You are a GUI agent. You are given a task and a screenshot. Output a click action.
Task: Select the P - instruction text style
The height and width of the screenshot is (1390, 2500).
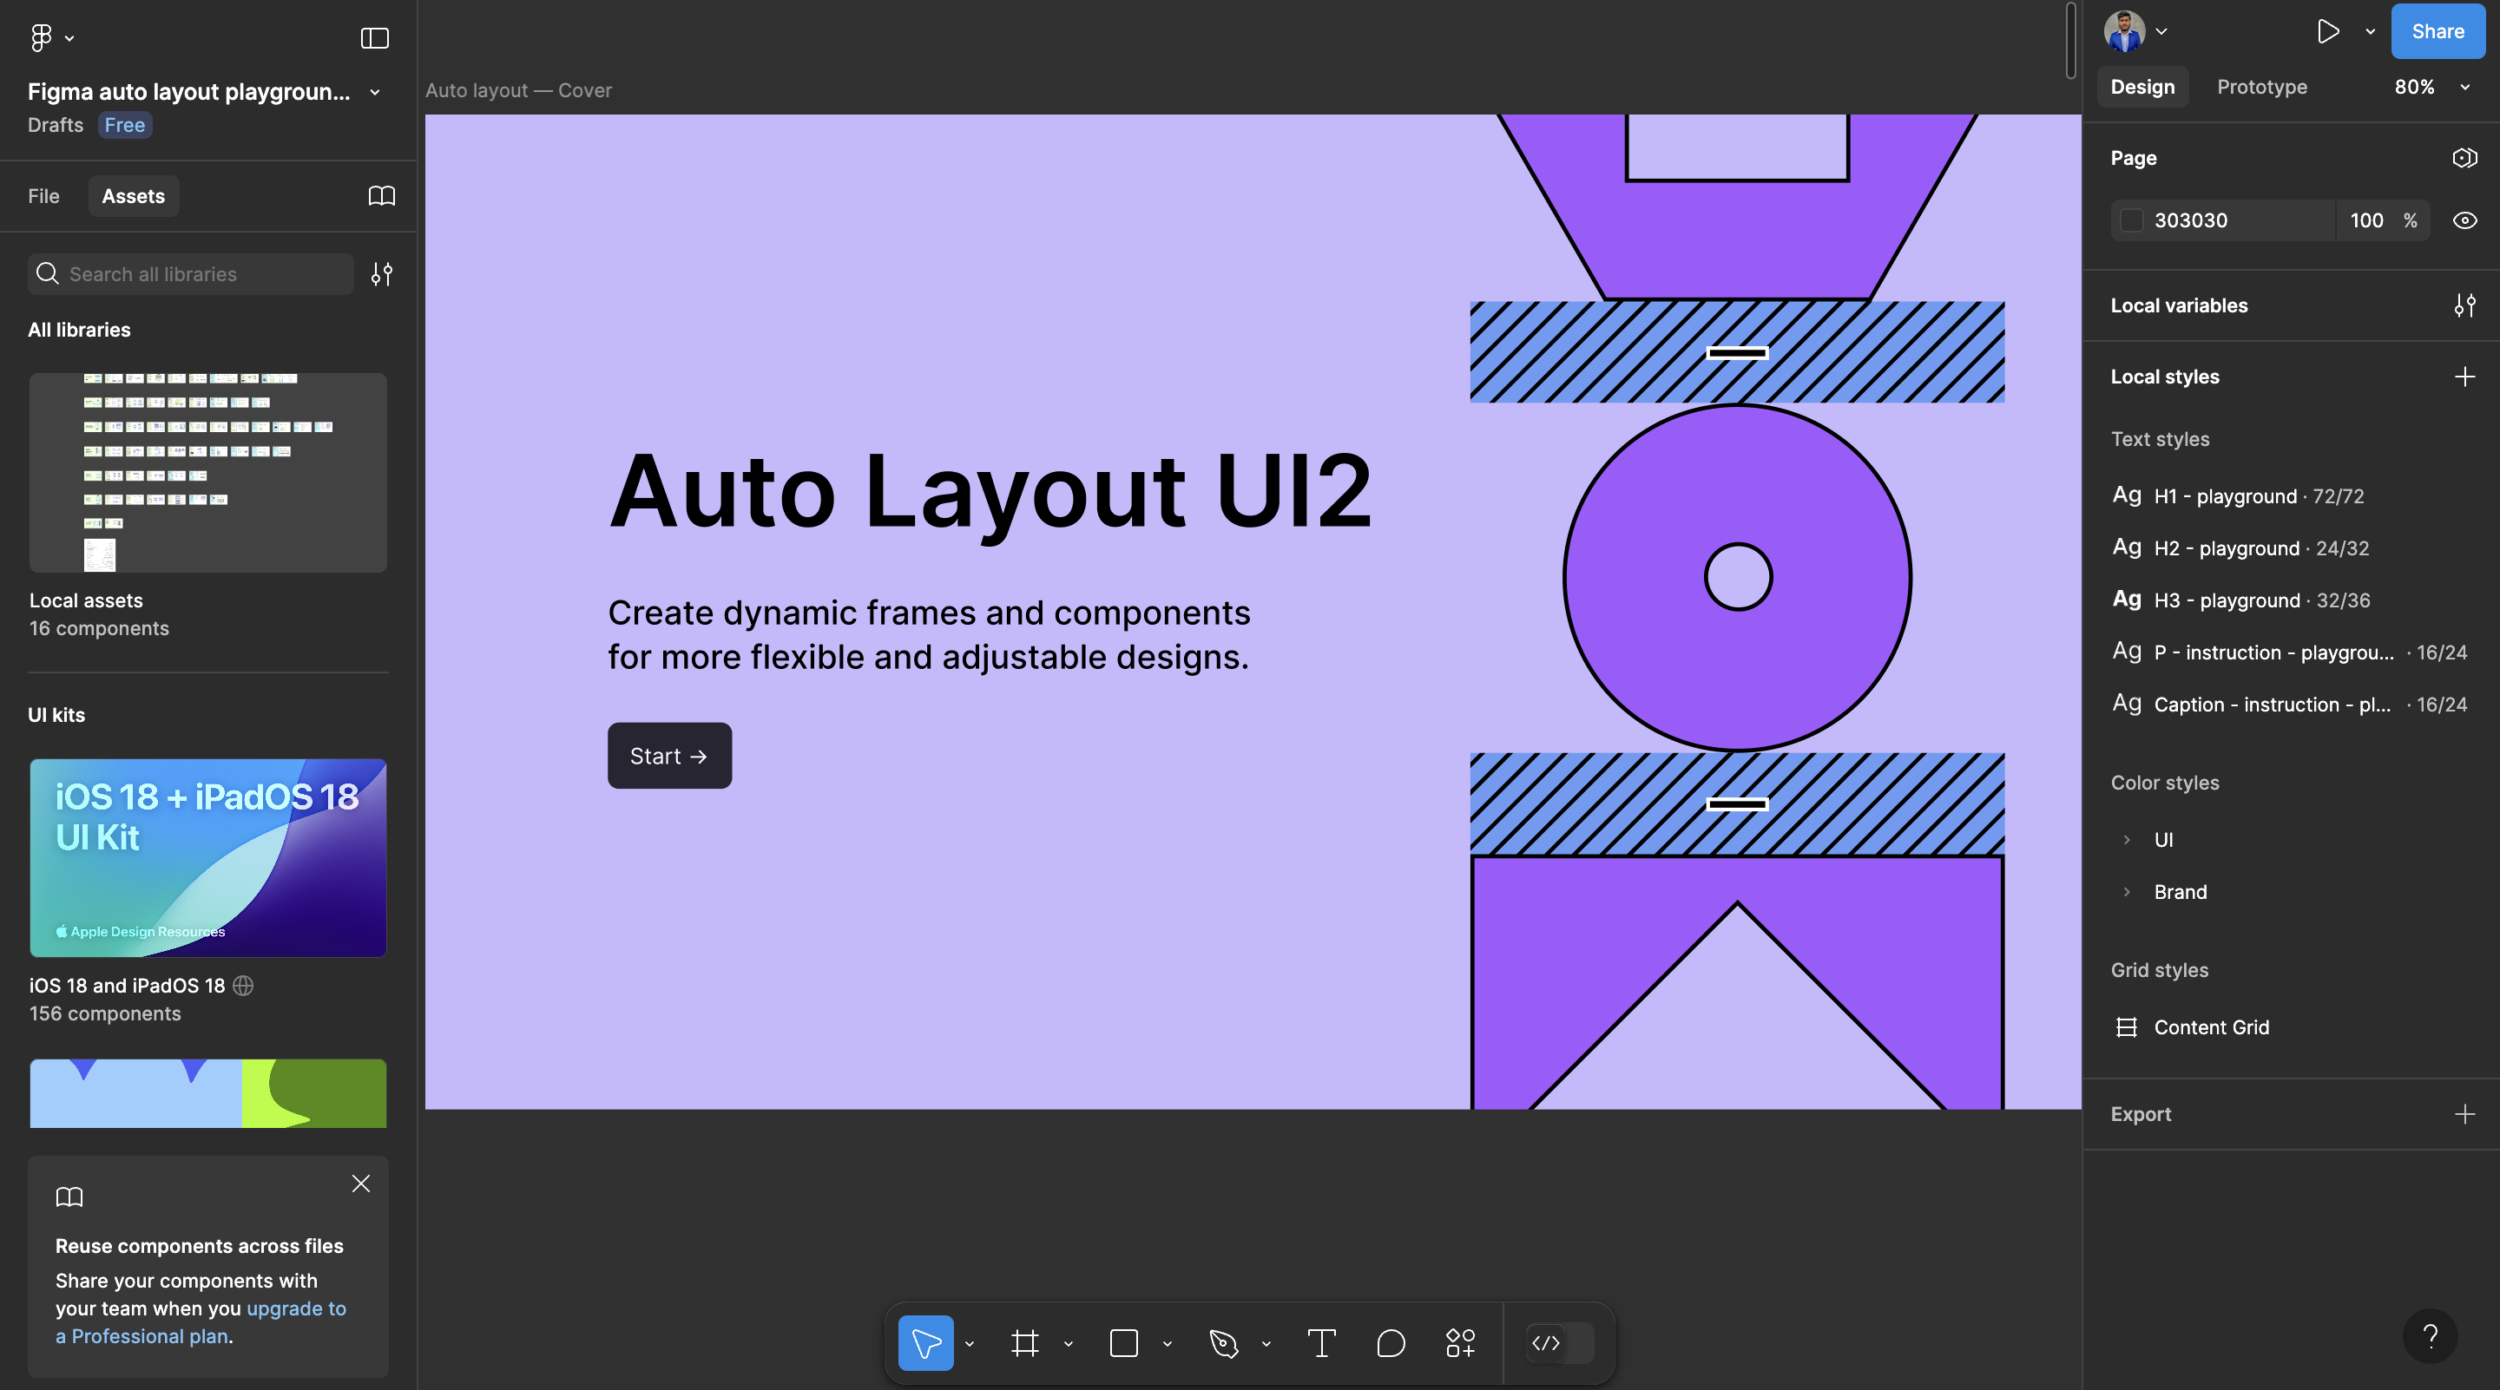click(2292, 652)
